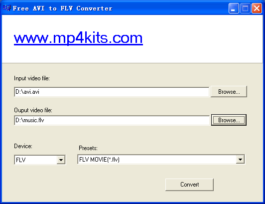This screenshot has width=265, height=204.
Task: Start conversion with the Convert button
Action: (189, 185)
